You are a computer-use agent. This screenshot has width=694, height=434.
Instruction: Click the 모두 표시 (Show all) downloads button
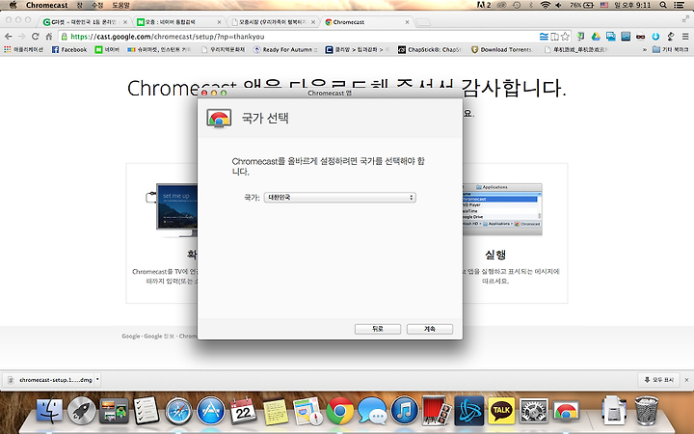point(659,380)
